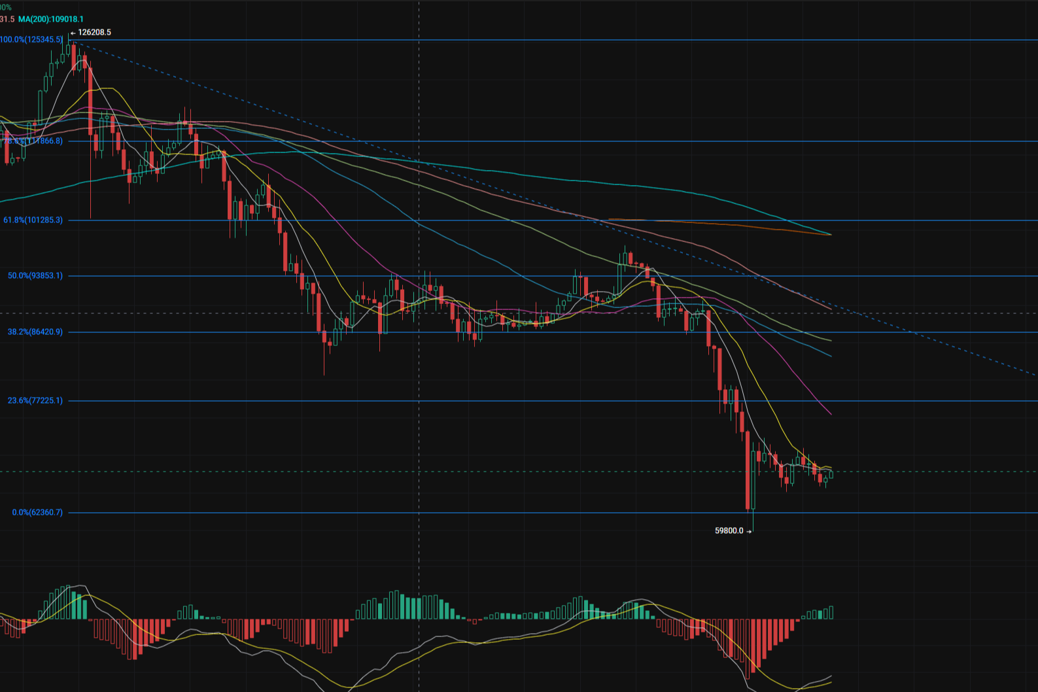
Task: Click the partially hidden 31.5 MA value label
Action: (x=7, y=20)
